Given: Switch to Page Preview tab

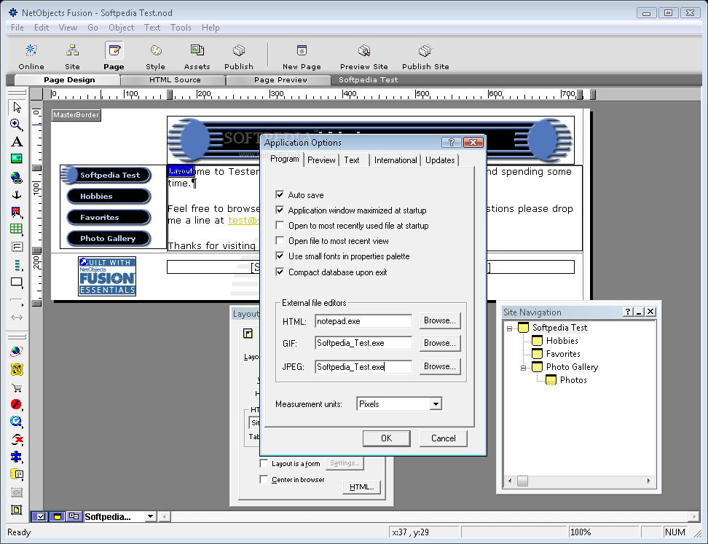Looking at the screenshot, I should 280,80.
